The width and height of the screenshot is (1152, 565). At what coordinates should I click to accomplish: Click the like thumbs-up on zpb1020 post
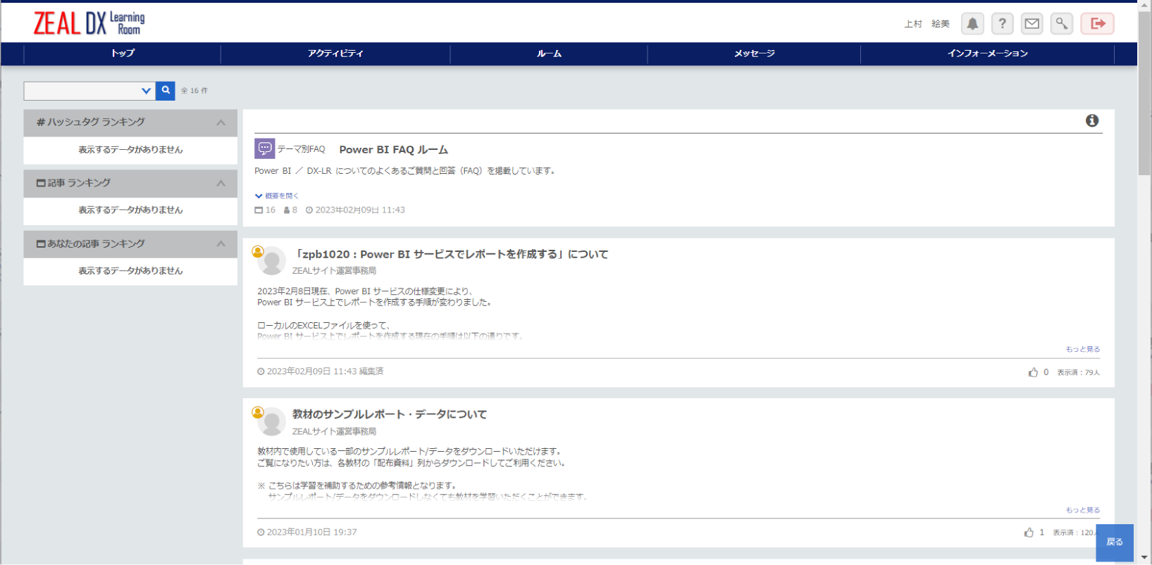[1033, 372]
